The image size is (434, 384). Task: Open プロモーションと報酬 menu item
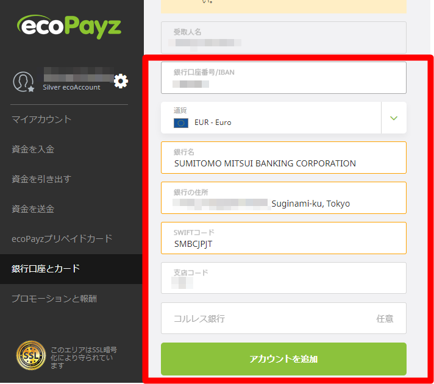[x=54, y=299]
